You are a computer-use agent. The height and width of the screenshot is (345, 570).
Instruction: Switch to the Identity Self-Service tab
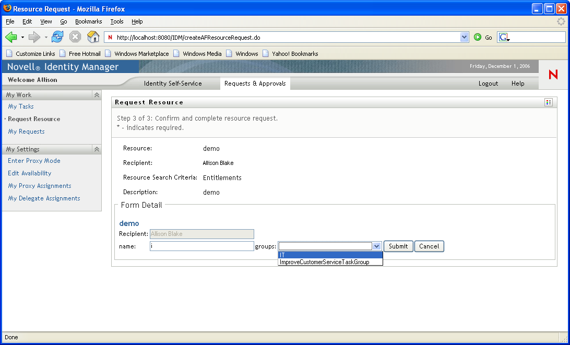[x=173, y=84]
